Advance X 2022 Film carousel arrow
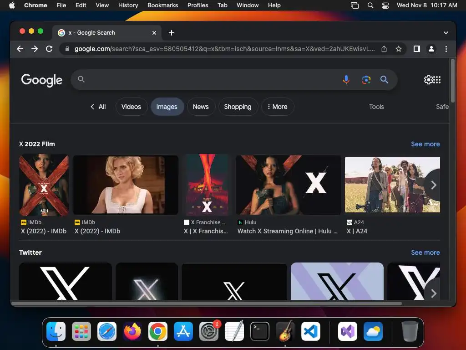This screenshot has height=350, width=466. [x=433, y=185]
